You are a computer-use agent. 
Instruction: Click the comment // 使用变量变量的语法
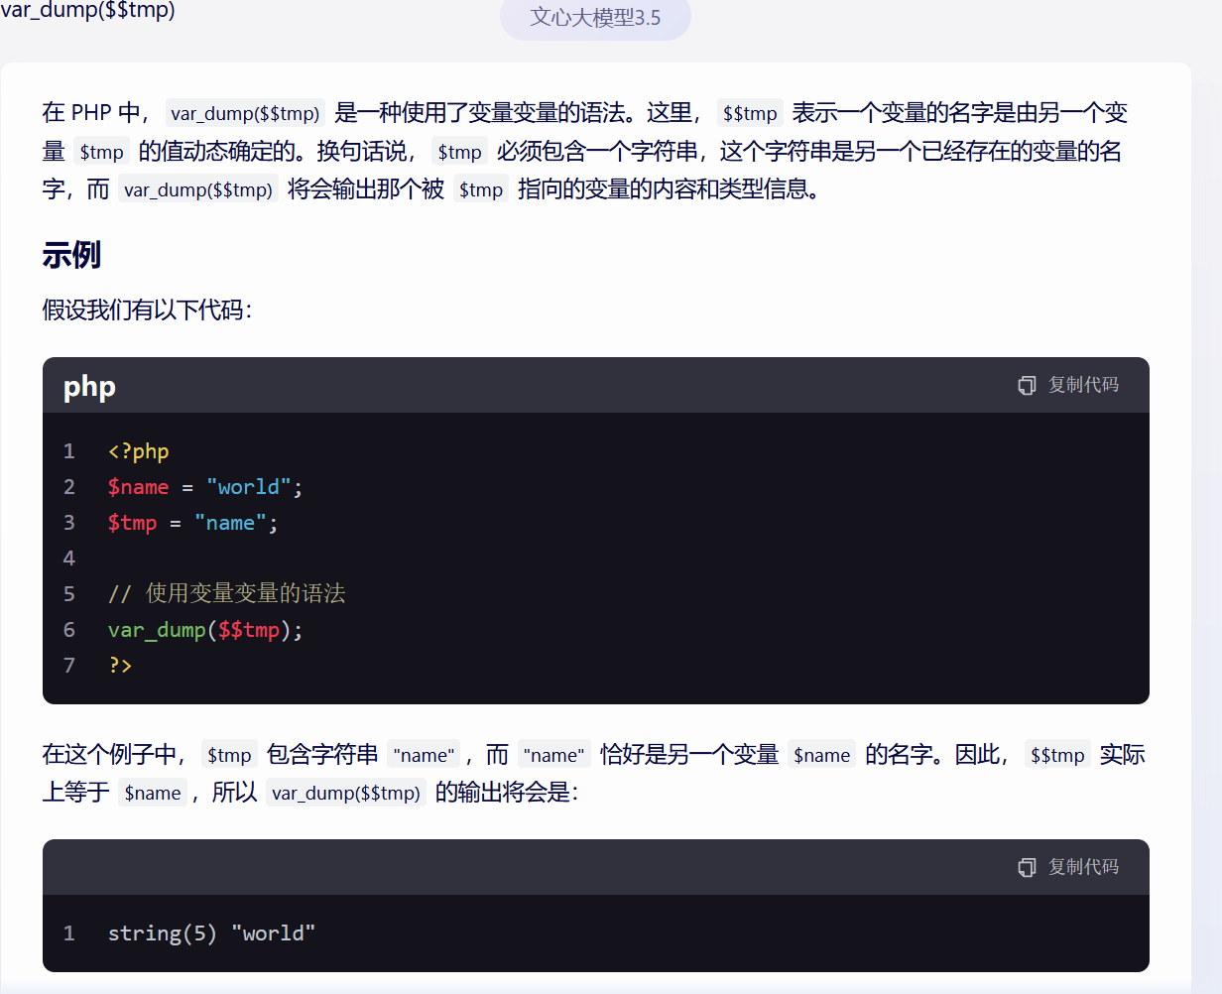227,594
